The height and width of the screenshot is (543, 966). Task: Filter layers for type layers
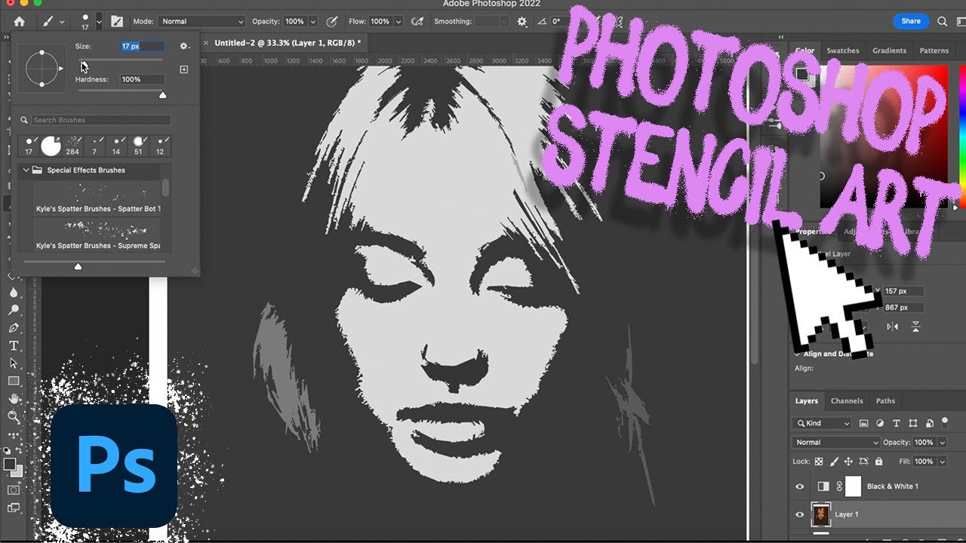[897, 424]
